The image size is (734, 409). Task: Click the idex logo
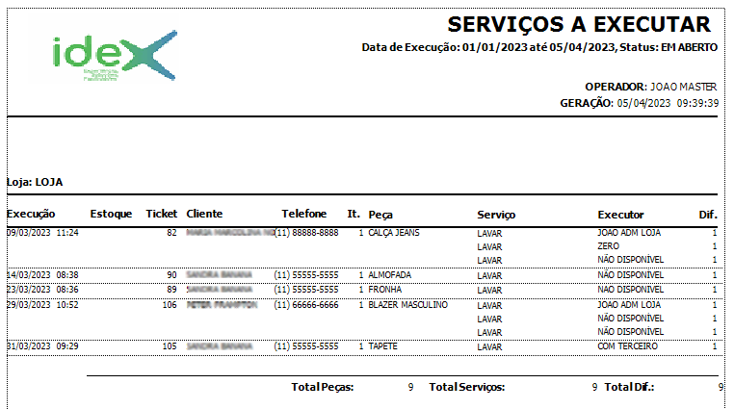(x=115, y=56)
